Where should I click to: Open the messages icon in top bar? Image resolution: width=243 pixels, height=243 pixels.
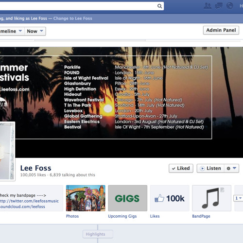219,6
